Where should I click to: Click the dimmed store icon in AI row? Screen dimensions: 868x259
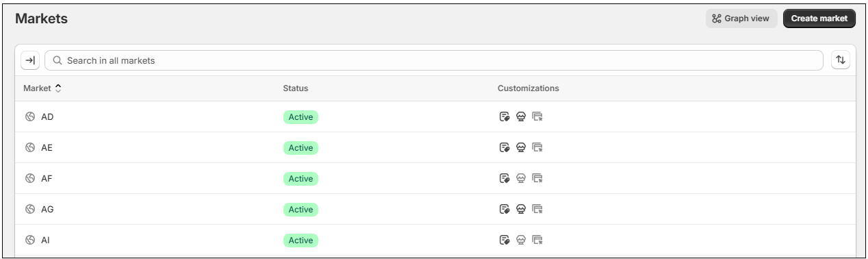coord(521,240)
